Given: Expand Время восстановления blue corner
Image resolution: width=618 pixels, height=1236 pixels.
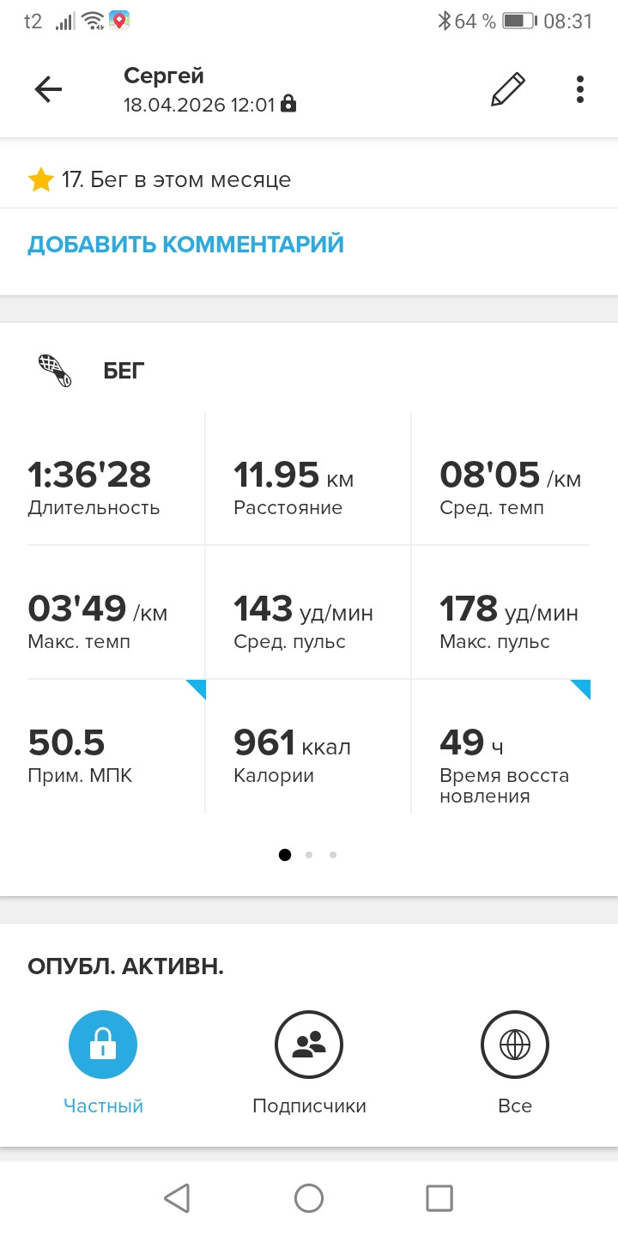Looking at the screenshot, I should coord(580,689).
